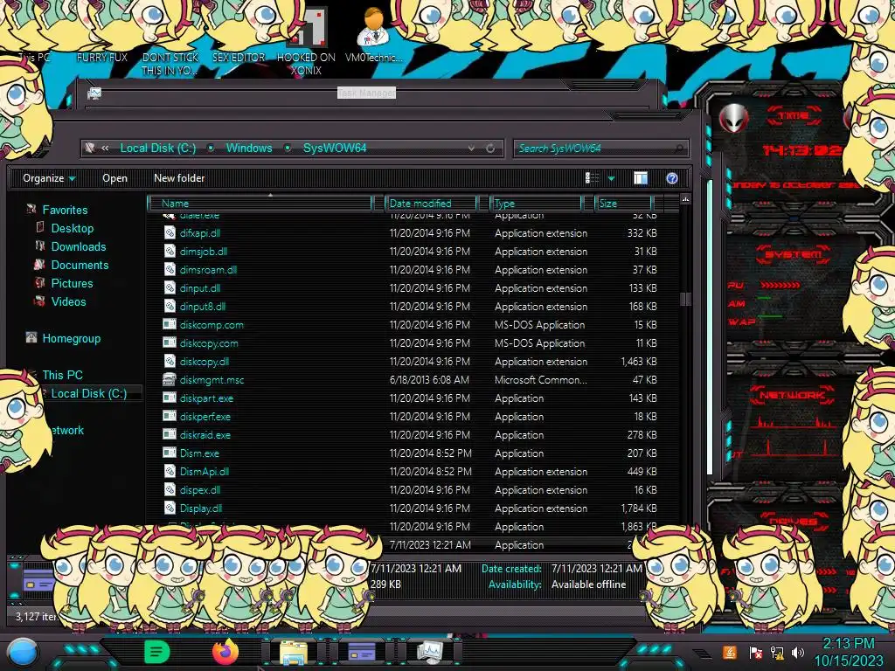Click the Alienware head gadget icon
895x671 pixels.
(x=733, y=119)
